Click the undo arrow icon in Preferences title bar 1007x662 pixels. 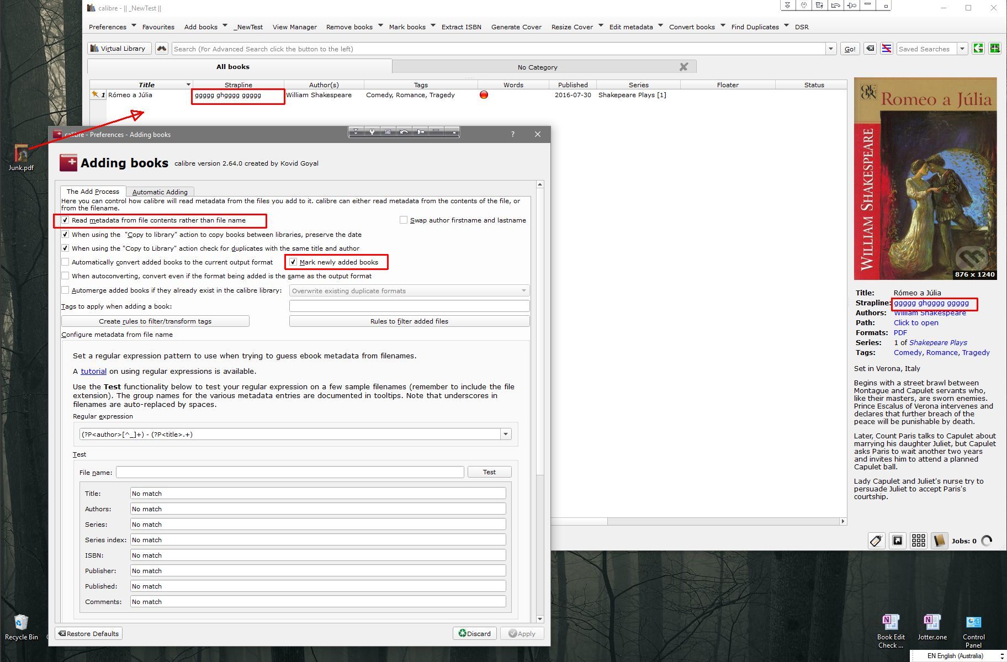tap(404, 131)
